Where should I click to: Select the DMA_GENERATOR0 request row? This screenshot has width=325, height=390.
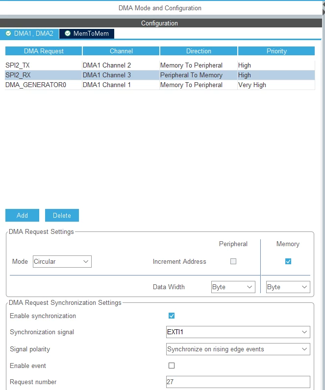(160, 85)
